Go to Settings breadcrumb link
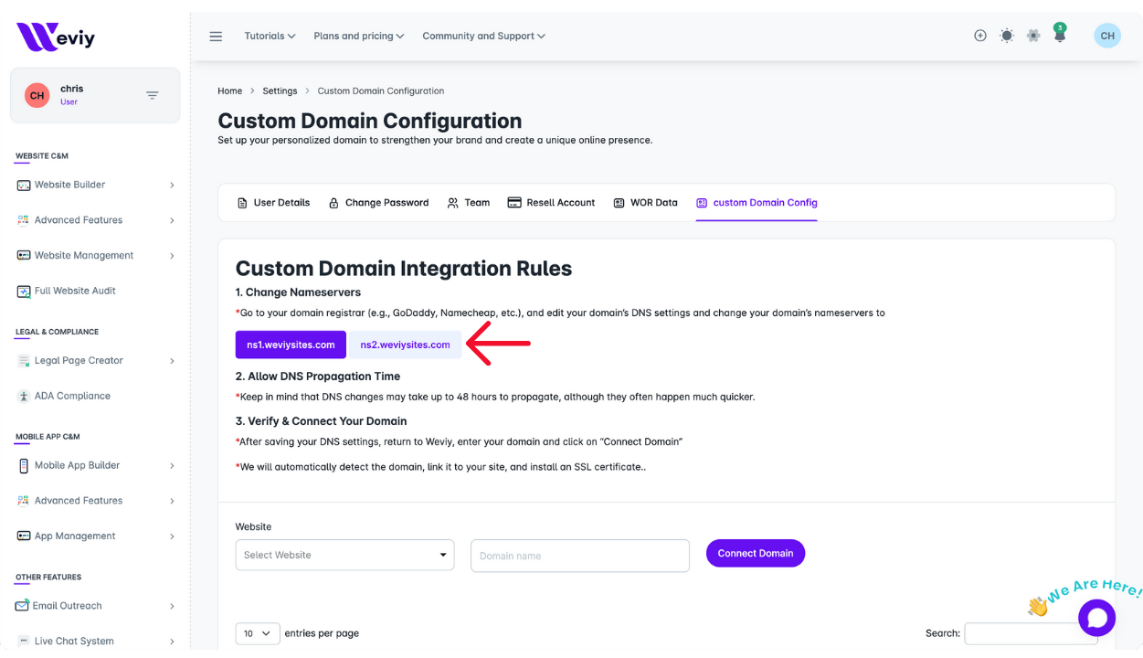Image resolution: width=1143 pixels, height=658 pixels. point(280,91)
